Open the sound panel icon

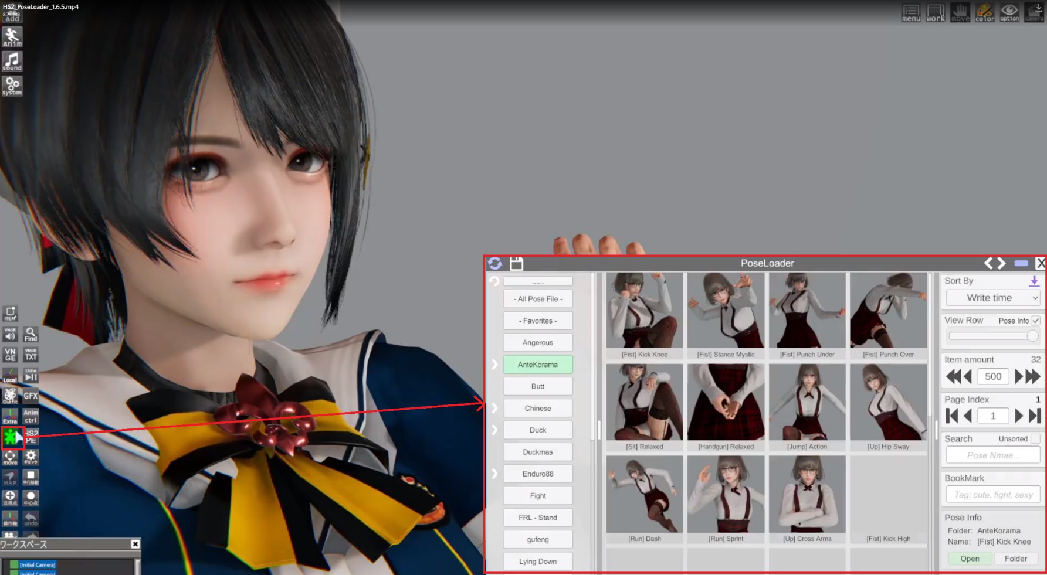(12, 61)
